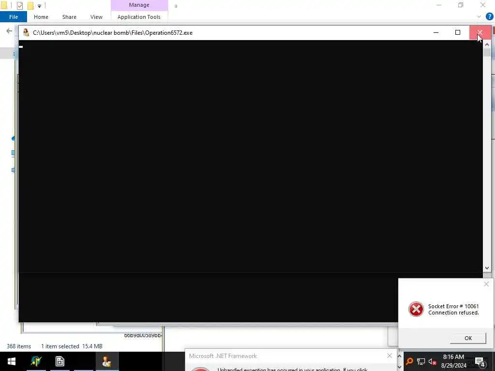495x371 pixels.
Task: Restore down the File Explorer window
Action: point(461,5)
